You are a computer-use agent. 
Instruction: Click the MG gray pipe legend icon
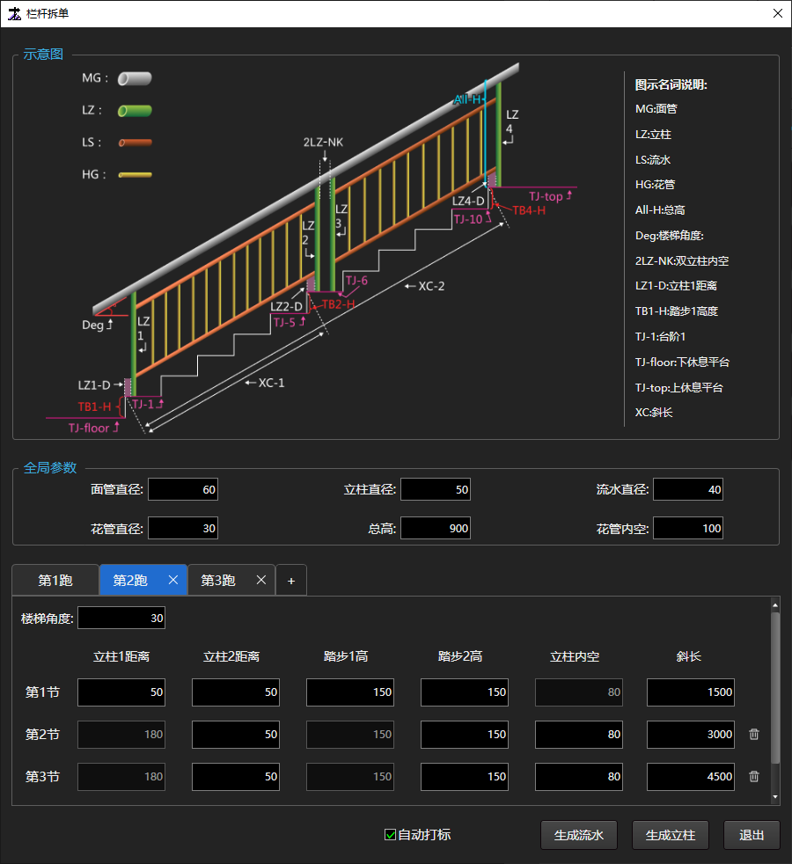point(135,78)
